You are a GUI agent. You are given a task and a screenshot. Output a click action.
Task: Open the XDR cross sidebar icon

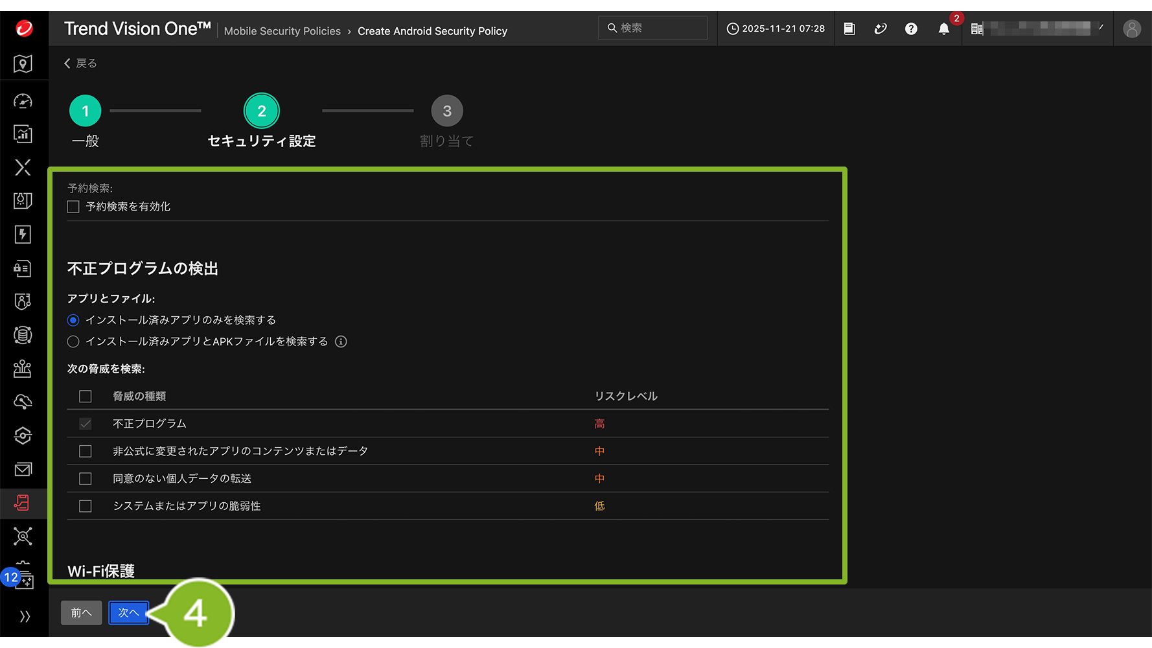tap(23, 167)
